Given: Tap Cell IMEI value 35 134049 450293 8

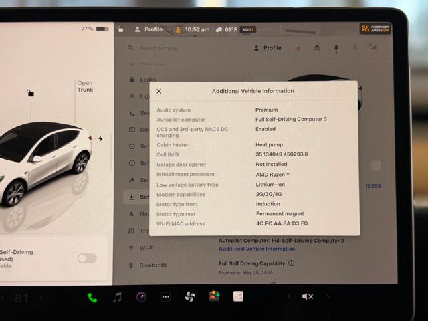Looking at the screenshot, I should [282, 154].
